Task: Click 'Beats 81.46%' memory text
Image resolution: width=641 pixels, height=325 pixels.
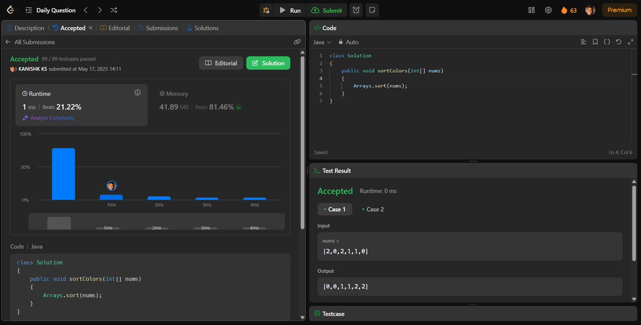Action: point(215,107)
